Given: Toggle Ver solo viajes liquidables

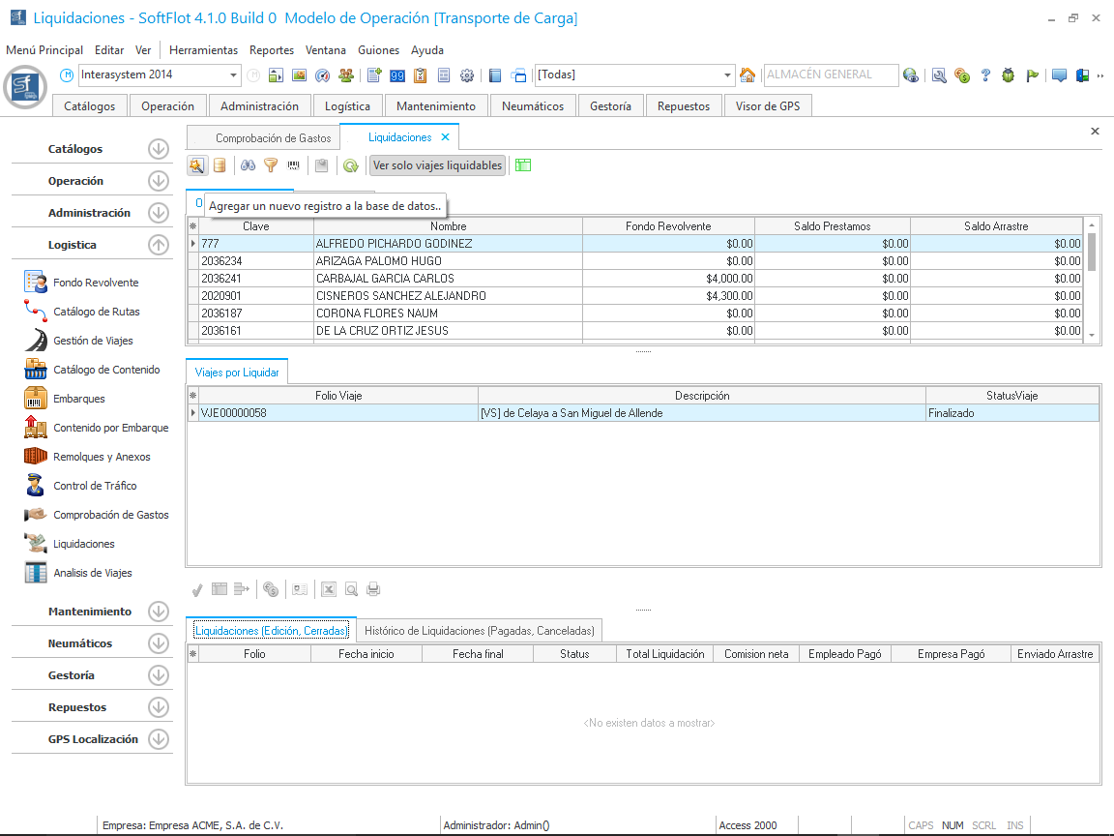Looking at the screenshot, I should 438,165.
